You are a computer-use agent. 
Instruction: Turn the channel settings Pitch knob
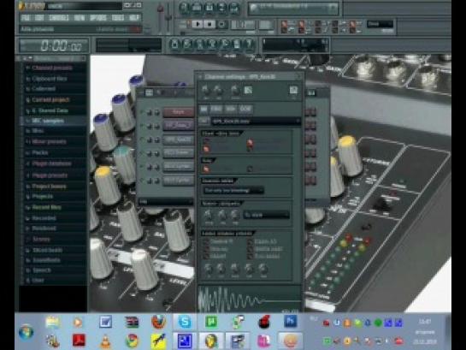[235, 89]
